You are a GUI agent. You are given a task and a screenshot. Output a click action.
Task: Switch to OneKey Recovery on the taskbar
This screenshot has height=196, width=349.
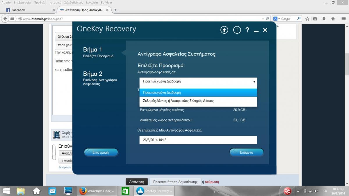pyautogui.click(x=154, y=191)
